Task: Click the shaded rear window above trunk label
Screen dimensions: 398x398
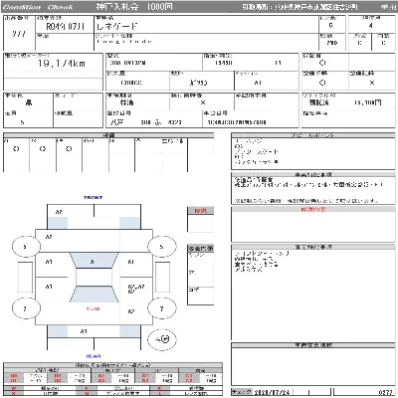Action: click(94, 295)
